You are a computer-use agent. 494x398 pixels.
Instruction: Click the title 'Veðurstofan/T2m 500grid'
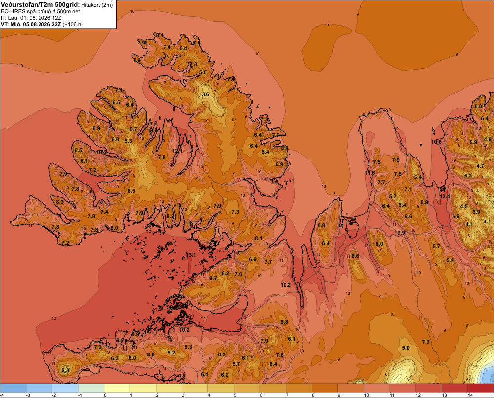coord(41,5)
